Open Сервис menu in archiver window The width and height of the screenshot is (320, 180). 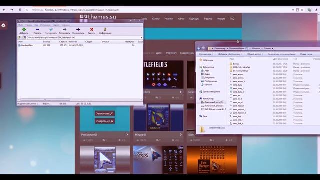(x=56, y=25)
